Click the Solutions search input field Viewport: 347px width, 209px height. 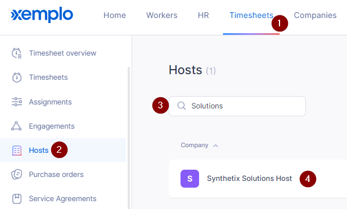pos(237,106)
